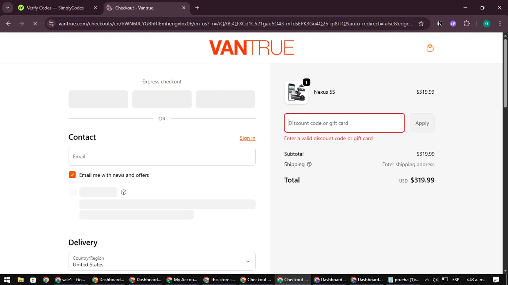The image size is (508, 285).
Task: Click the page vertical scrollbar
Action: [505, 73]
